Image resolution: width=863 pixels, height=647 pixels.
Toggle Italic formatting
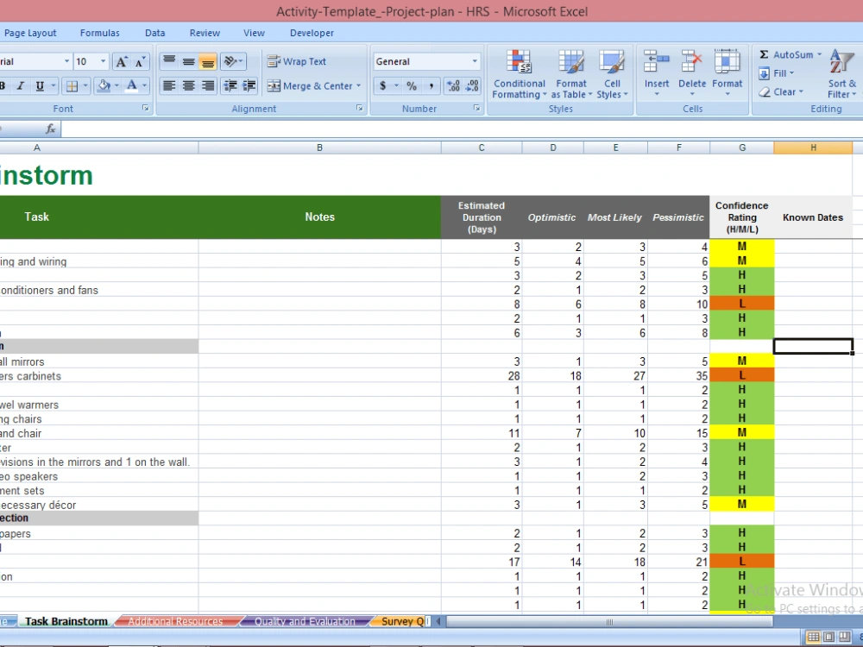point(21,85)
